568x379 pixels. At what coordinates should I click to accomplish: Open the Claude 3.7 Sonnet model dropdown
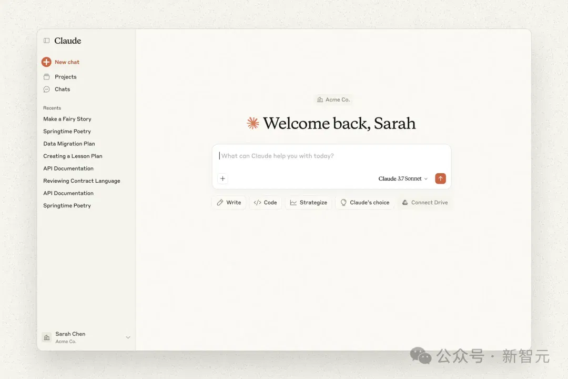click(403, 178)
